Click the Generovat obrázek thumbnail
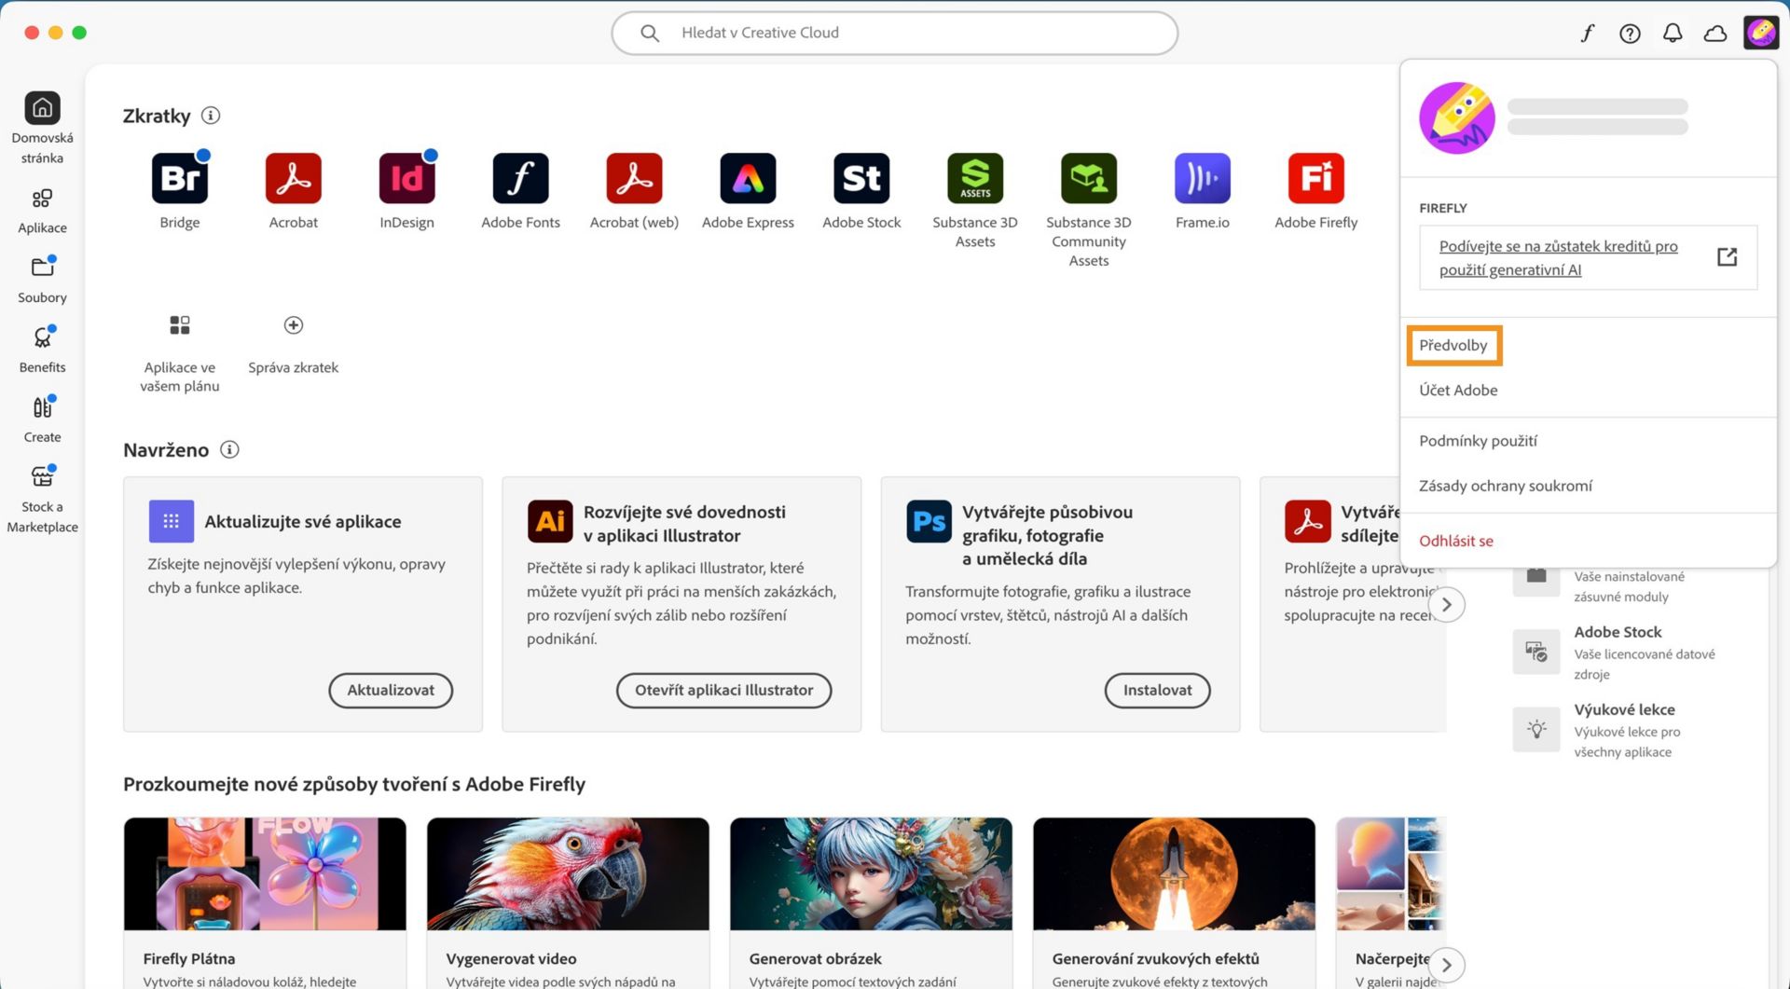This screenshot has width=1790, height=989. click(870, 873)
